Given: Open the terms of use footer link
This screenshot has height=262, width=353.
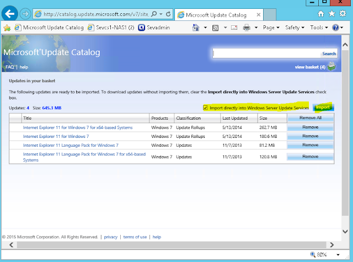Looking at the screenshot, I should 135,237.
